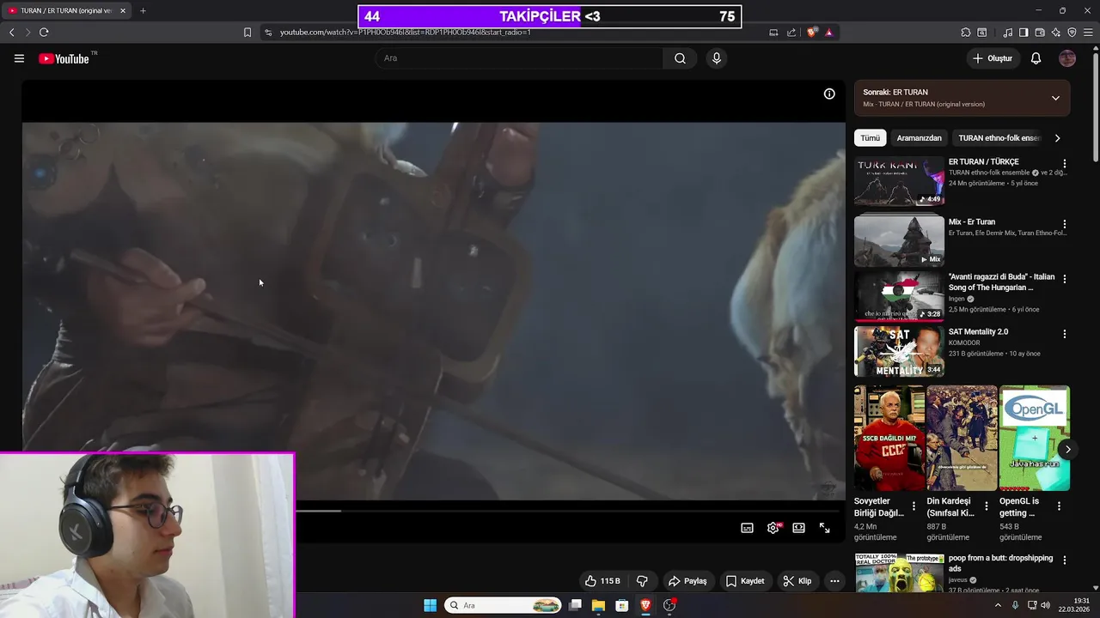Image resolution: width=1100 pixels, height=618 pixels.
Task: Open YouTube notifications bell
Action: coord(1036,58)
